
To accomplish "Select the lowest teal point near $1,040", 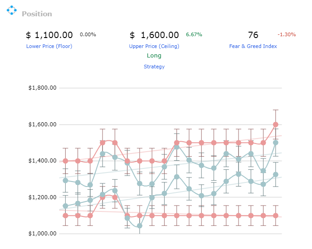I will point(140,226).
